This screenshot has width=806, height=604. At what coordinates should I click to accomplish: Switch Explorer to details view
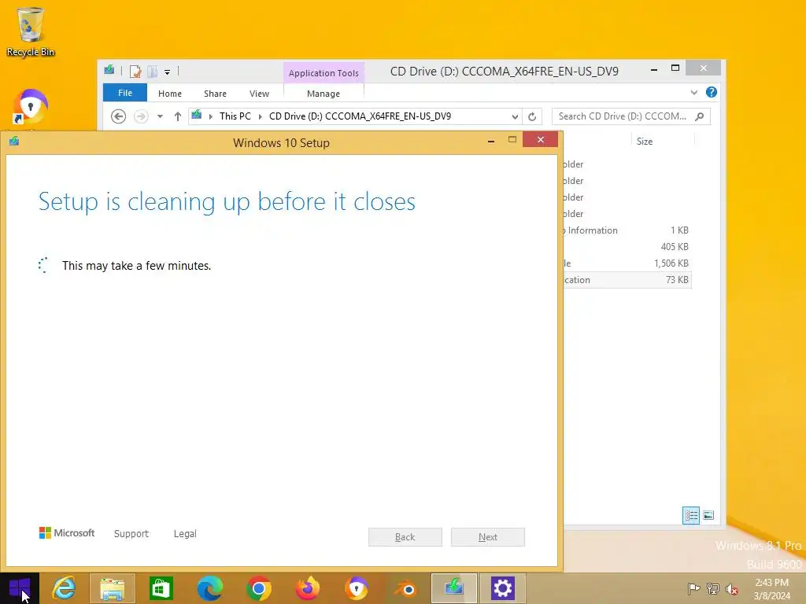[x=691, y=515]
